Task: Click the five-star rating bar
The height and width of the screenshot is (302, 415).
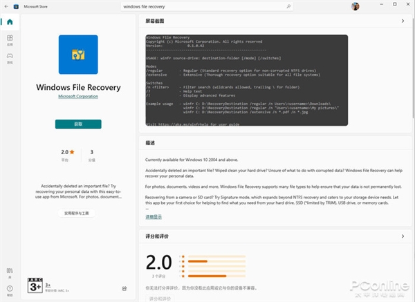Action: click(x=216, y=256)
